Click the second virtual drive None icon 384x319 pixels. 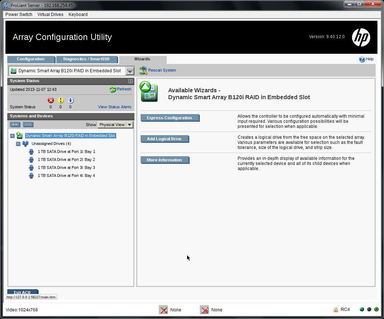[205, 310]
